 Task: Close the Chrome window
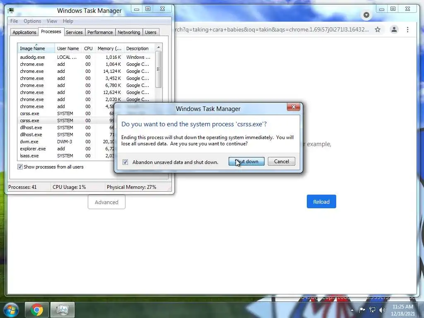point(407,9)
